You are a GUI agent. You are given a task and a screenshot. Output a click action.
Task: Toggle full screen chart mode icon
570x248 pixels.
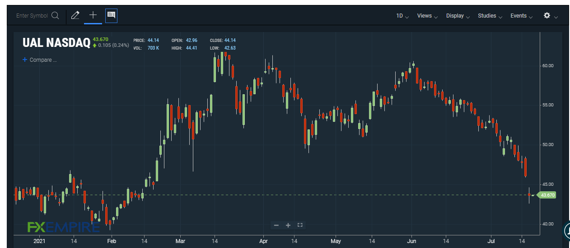coord(300,225)
